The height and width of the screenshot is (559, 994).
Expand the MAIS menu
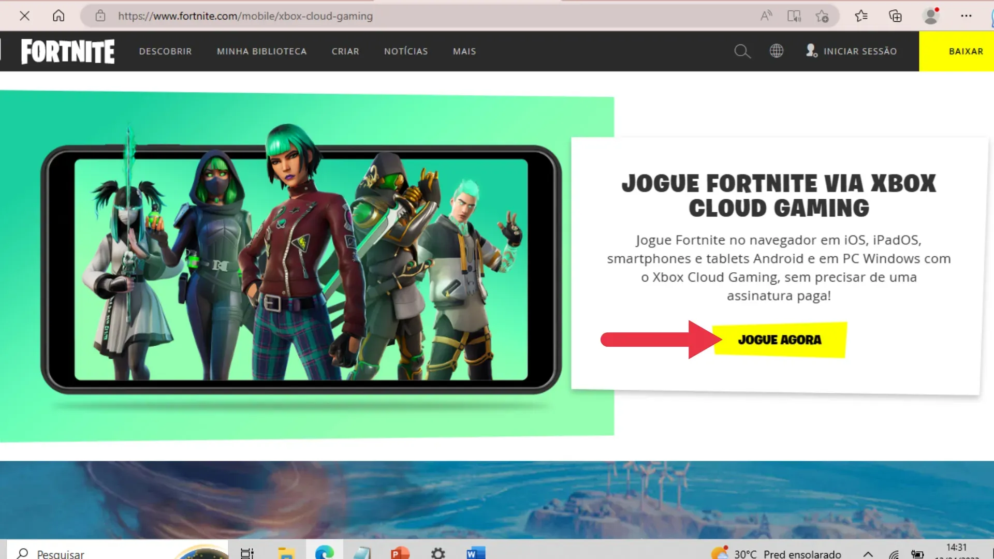point(464,51)
